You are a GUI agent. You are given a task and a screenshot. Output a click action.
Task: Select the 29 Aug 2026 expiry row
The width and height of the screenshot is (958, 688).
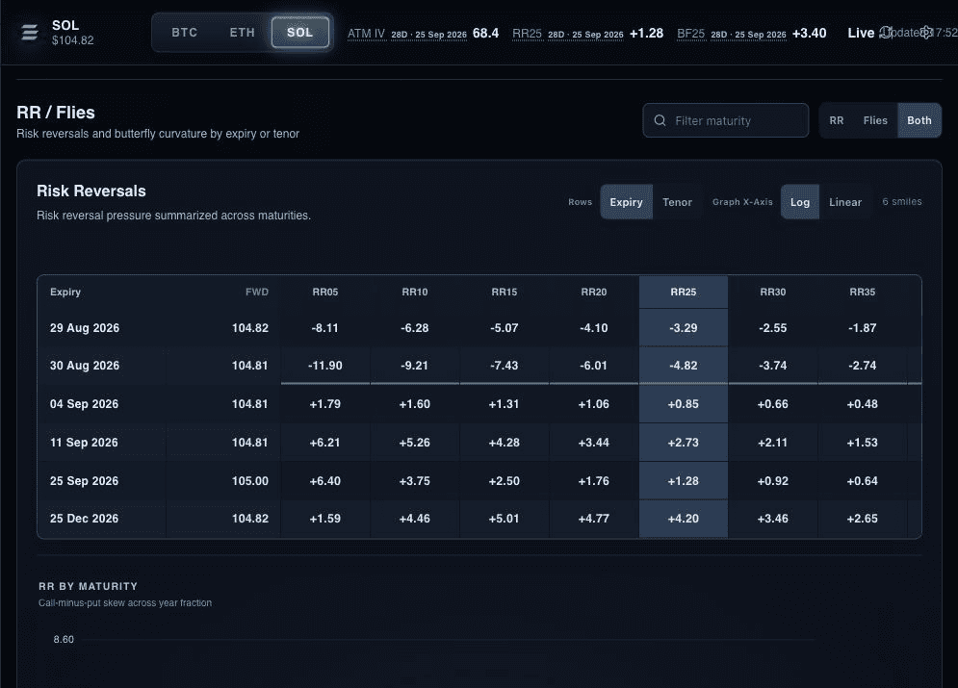coord(479,328)
